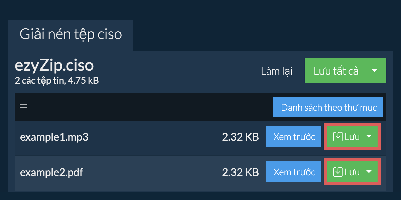Click the Lưu tất cả button
The height and width of the screenshot is (200, 401).
pyautogui.click(x=336, y=71)
